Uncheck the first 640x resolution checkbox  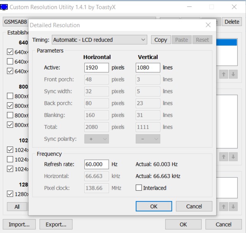pos(10,52)
